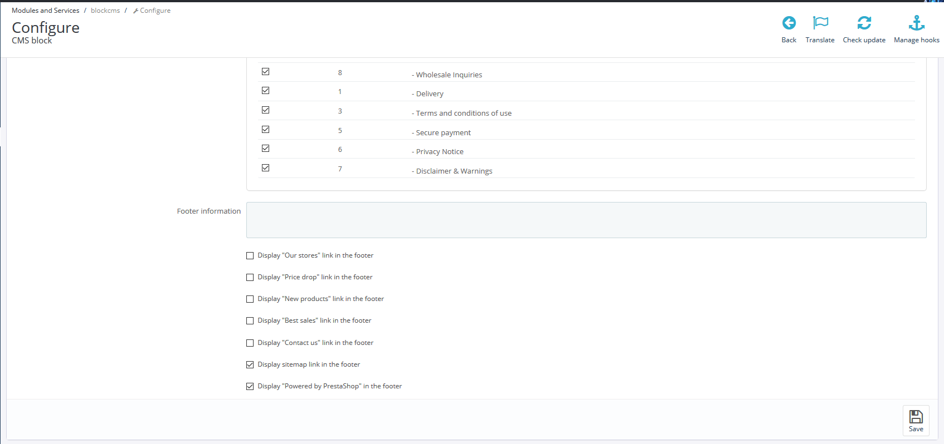Disable sitemap link in footer
This screenshot has width=944, height=444.
click(x=250, y=365)
